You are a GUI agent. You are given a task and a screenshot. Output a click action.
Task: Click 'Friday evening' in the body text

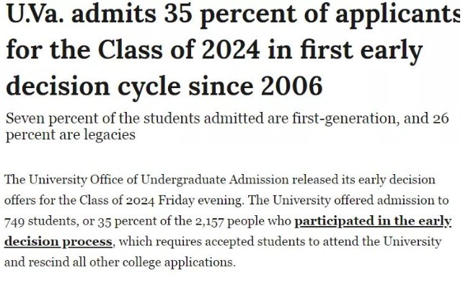point(201,201)
